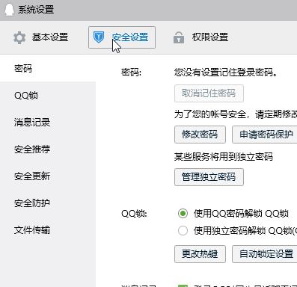Image resolution: width=297 pixels, height=287 pixels.
Task: Click the 修改密码 button
Action: coord(200,135)
